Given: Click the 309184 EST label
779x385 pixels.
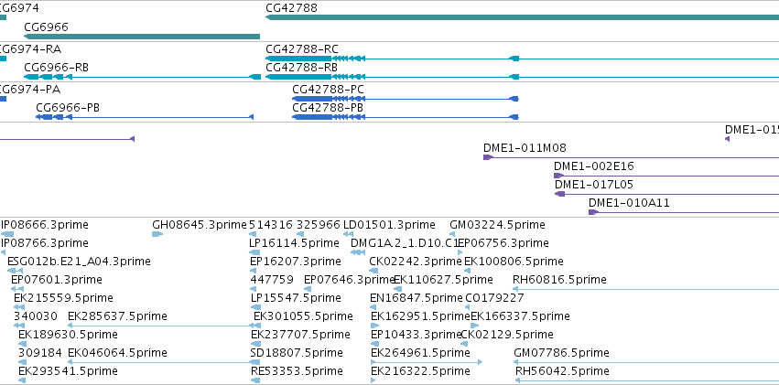Looking at the screenshot, I should (x=40, y=352).
